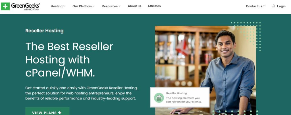Click the GreenGeeks green plus logo icon

(x=5, y=6)
